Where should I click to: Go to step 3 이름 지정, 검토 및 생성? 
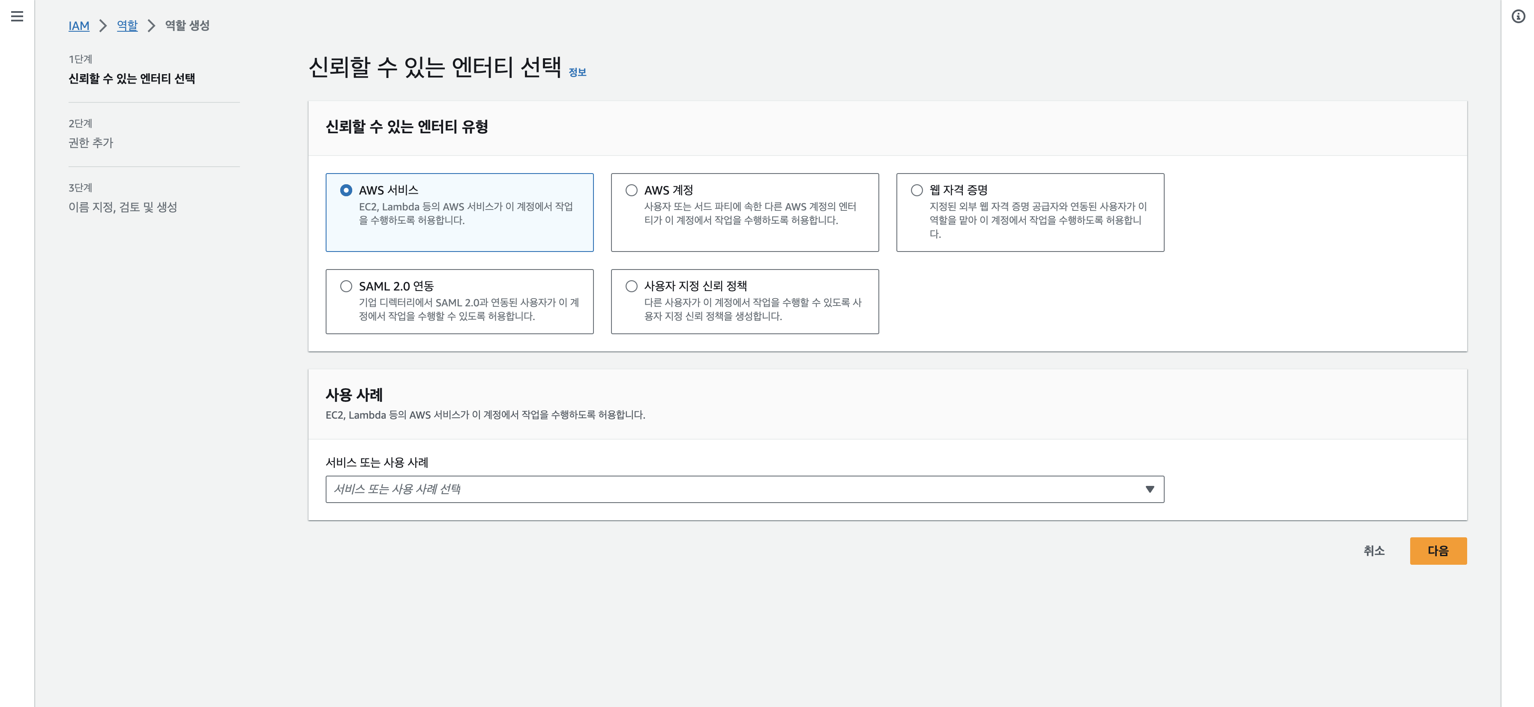coord(123,207)
